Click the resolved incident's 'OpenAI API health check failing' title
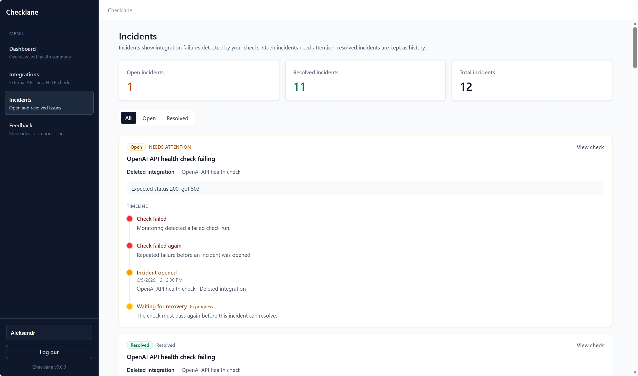 pyautogui.click(x=171, y=357)
